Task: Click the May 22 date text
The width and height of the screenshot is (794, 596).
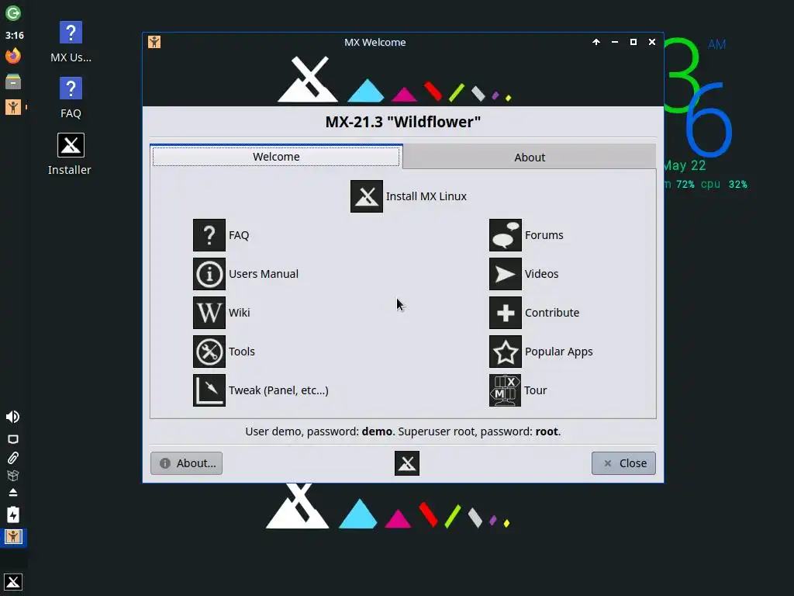Action: [684, 166]
